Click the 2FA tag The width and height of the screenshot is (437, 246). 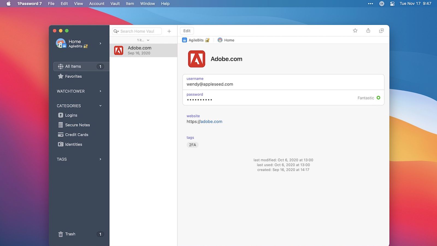[x=193, y=145]
